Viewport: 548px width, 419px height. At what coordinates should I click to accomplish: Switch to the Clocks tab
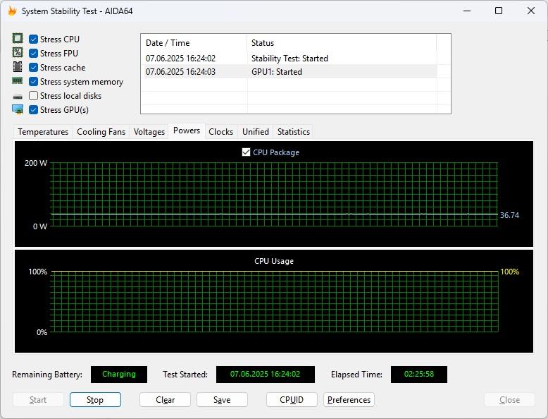[221, 132]
